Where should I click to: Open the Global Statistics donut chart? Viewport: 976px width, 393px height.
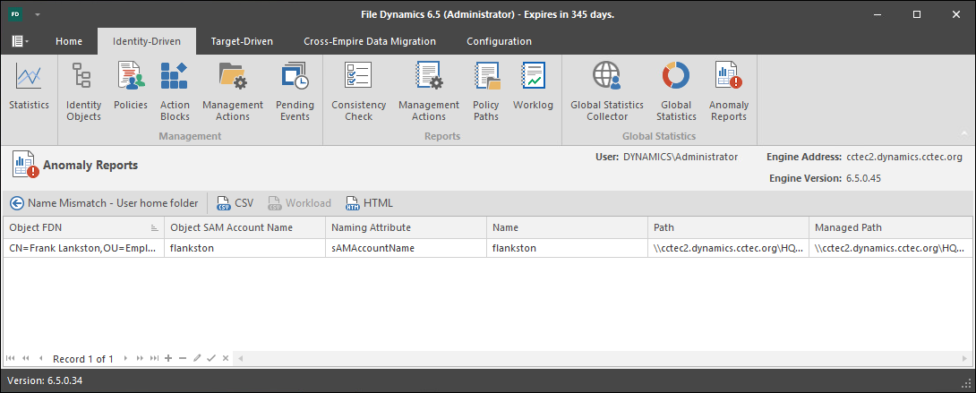coord(676,90)
